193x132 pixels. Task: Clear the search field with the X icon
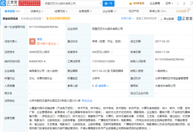[x=101, y=3]
